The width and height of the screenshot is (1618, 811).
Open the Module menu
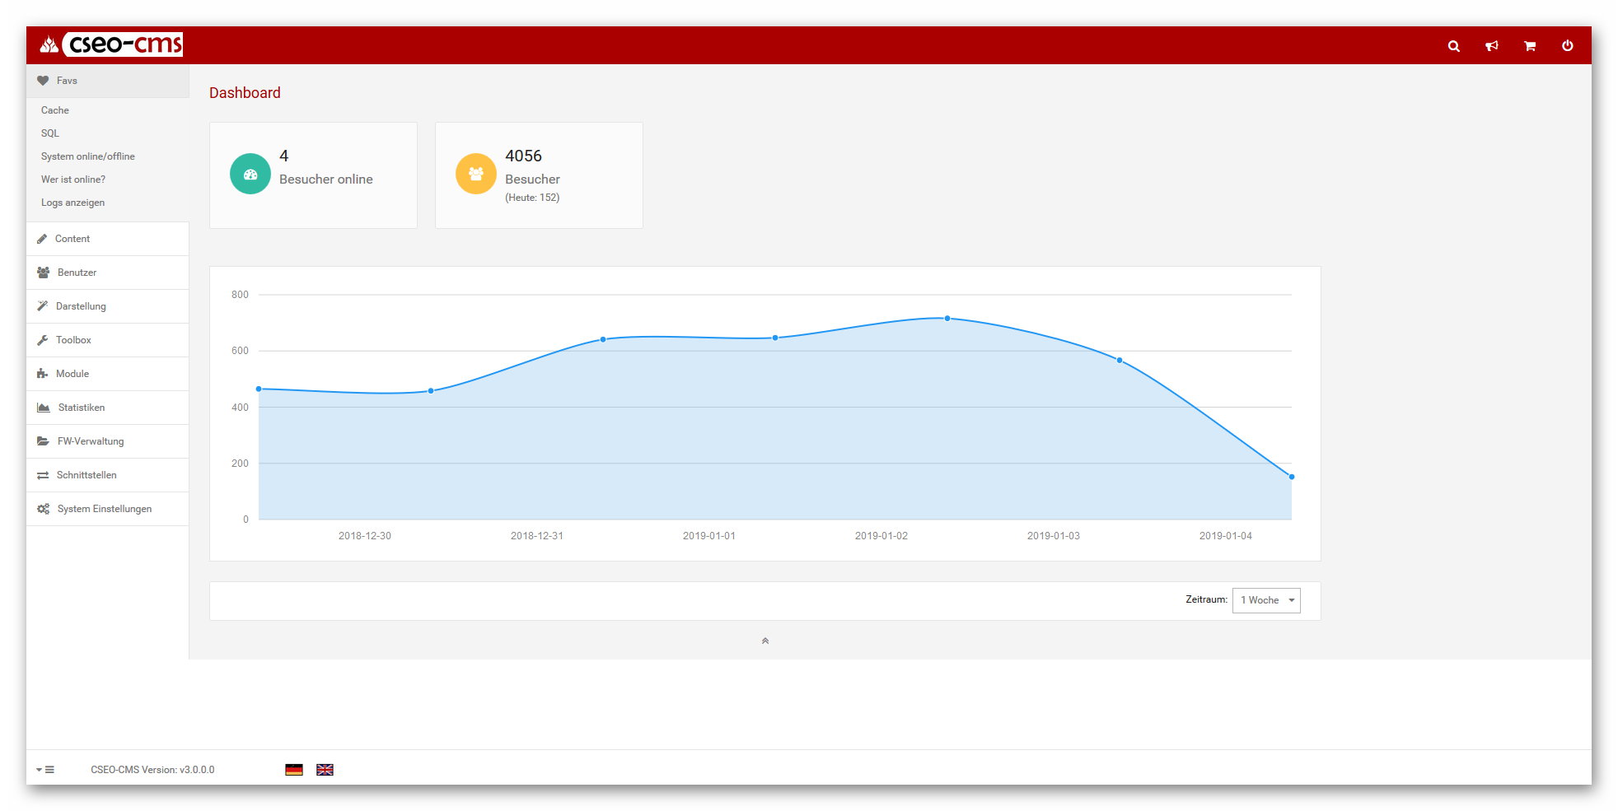click(x=108, y=374)
